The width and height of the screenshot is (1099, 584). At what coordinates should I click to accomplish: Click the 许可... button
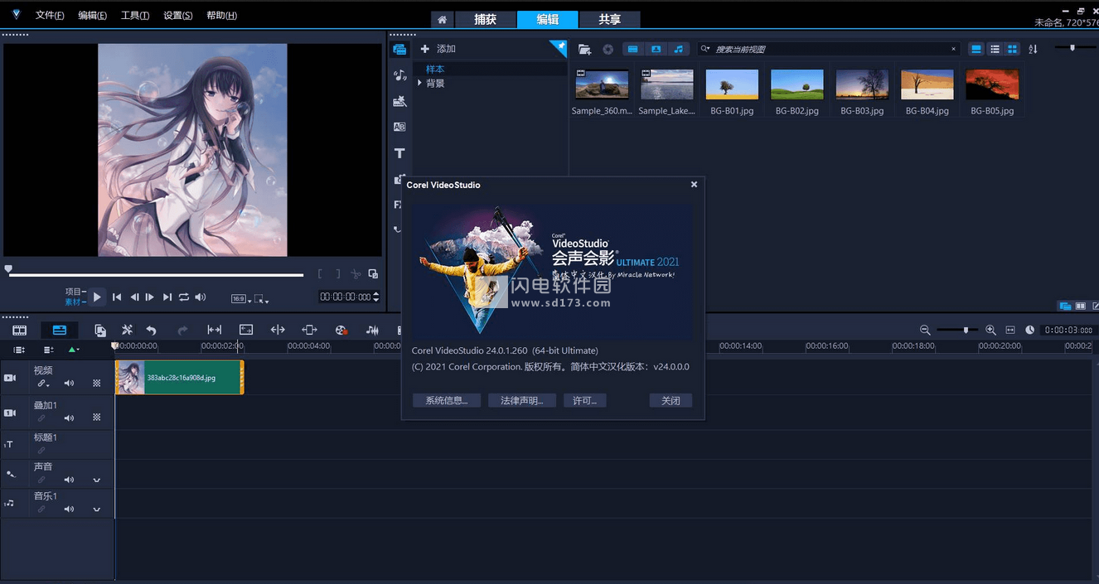coord(585,401)
